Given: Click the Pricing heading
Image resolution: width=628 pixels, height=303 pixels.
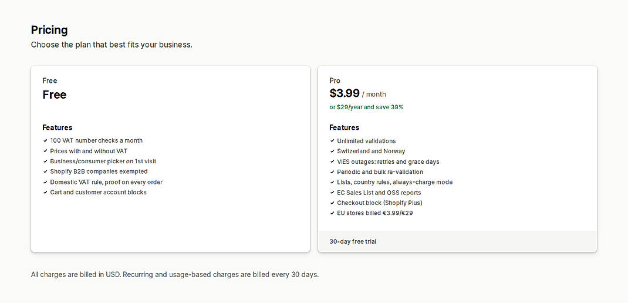Looking at the screenshot, I should click(x=49, y=30).
